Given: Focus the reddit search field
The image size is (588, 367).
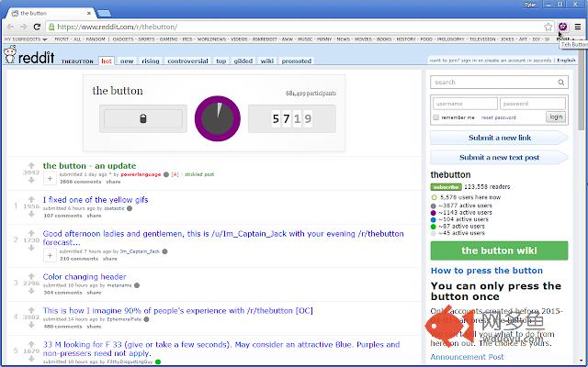Looking at the screenshot, I should point(499,83).
